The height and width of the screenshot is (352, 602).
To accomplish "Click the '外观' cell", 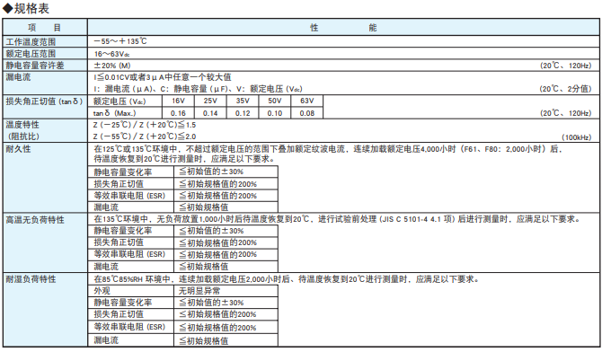I will click(102, 291).
